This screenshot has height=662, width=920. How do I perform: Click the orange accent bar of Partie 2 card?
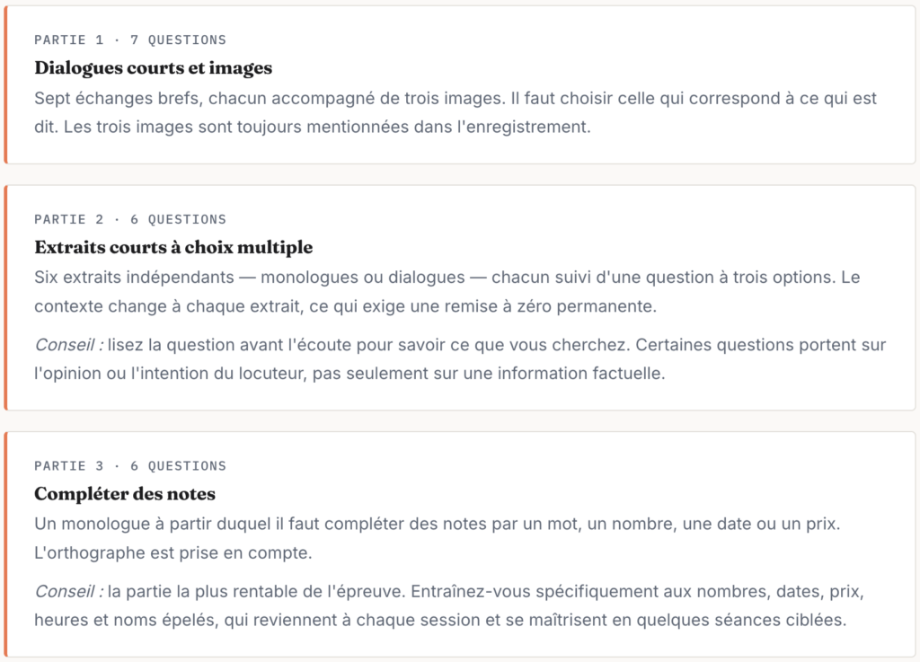click(x=6, y=298)
